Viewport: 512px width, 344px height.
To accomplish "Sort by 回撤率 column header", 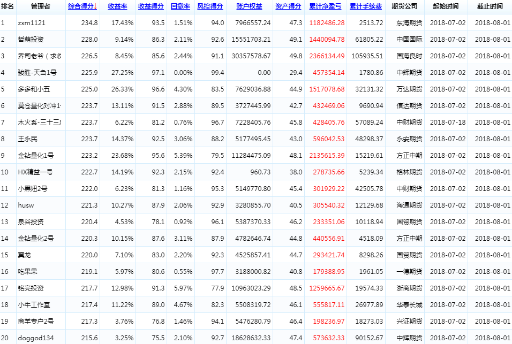I will 180,6.
